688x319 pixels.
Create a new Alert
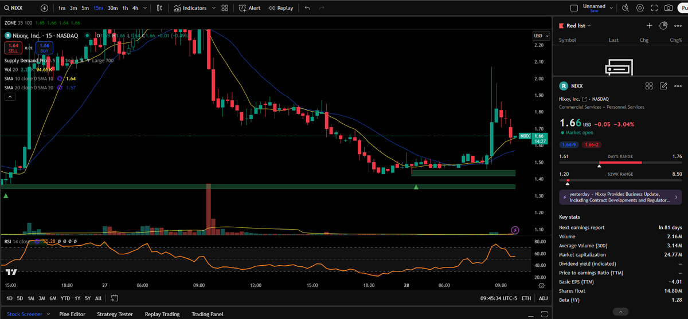click(x=249, y=8)
